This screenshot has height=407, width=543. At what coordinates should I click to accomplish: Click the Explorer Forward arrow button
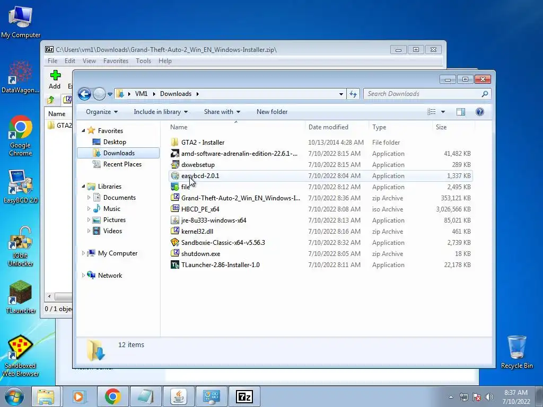(99, 94)
